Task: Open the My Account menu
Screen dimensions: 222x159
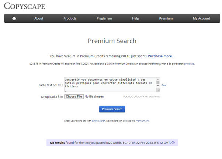Action: [x=201, y=18]
